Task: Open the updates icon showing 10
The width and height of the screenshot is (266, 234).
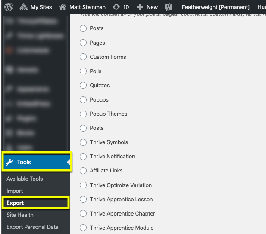Action: pyautogui.click(x=116, y=7)
